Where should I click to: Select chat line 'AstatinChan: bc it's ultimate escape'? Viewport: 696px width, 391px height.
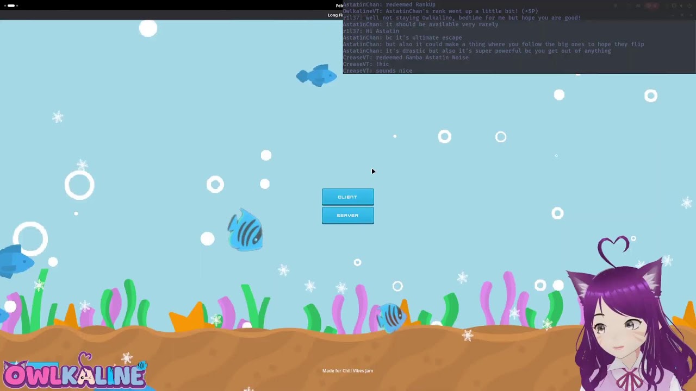click(402, 37)
